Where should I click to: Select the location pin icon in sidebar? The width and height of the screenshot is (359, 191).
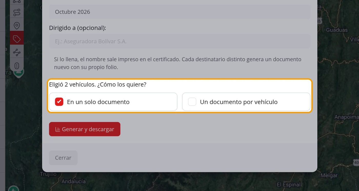pos(17,25)
